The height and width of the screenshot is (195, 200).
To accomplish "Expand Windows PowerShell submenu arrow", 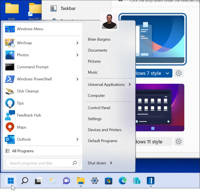I will pyautogui.click(x=77, y=79).
